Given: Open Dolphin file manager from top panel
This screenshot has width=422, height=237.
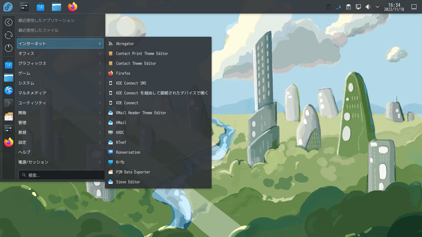Looking at the screenshot, I should [x=57, y=6].
